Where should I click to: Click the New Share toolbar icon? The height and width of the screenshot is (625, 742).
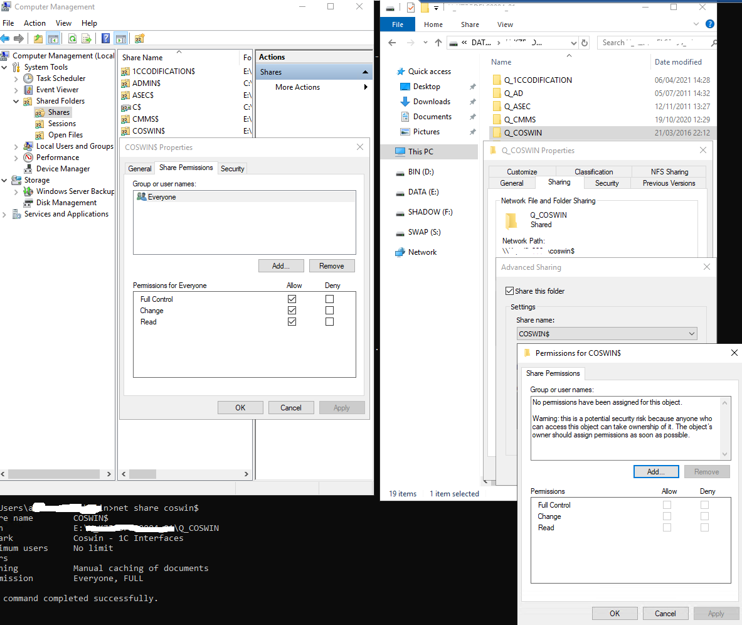pos(140,38)
